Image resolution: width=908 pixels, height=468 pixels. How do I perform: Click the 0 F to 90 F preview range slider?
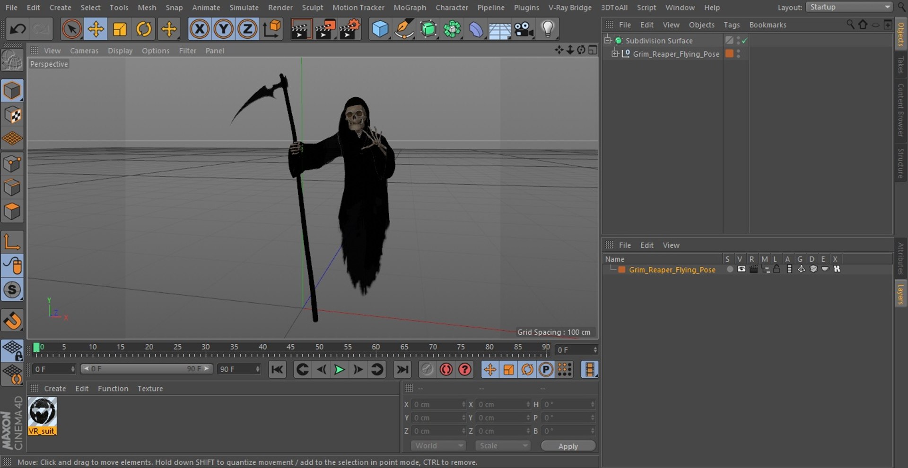[147, 369]
